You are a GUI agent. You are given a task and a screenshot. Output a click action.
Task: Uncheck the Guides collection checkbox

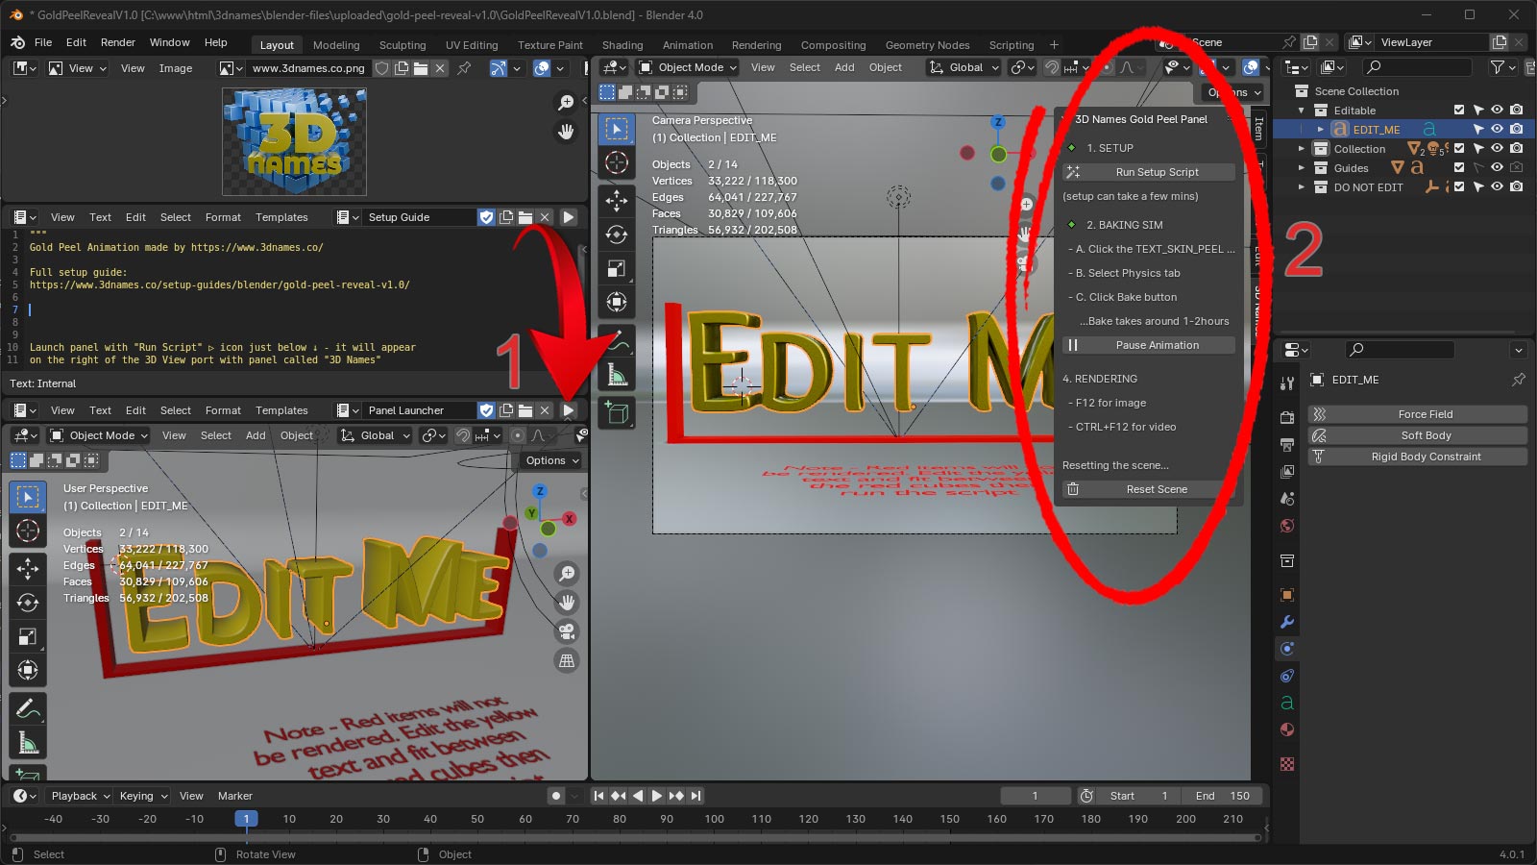pyautogui.click(x=1459, y=167)
